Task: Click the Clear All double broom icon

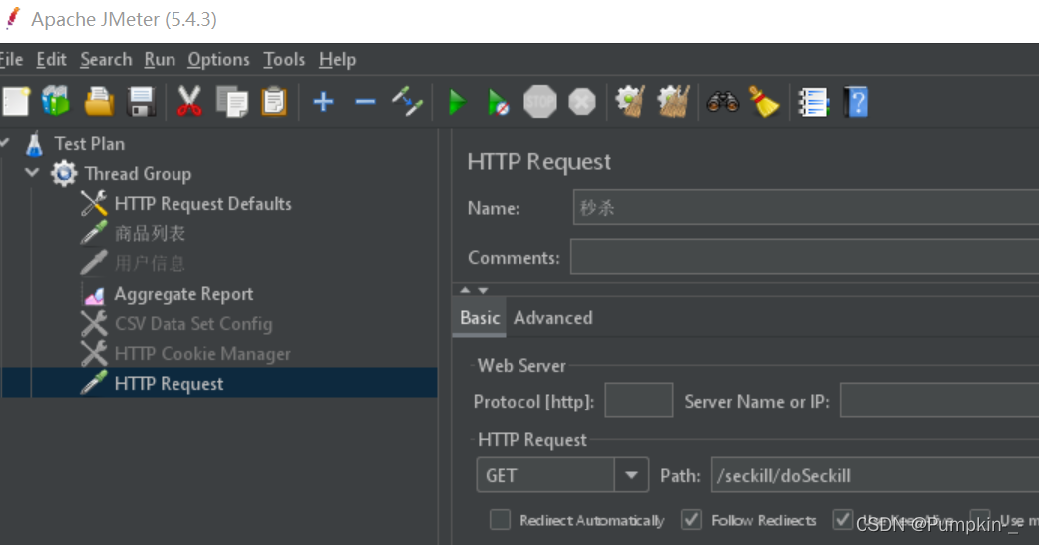Action: click(673, 102)
